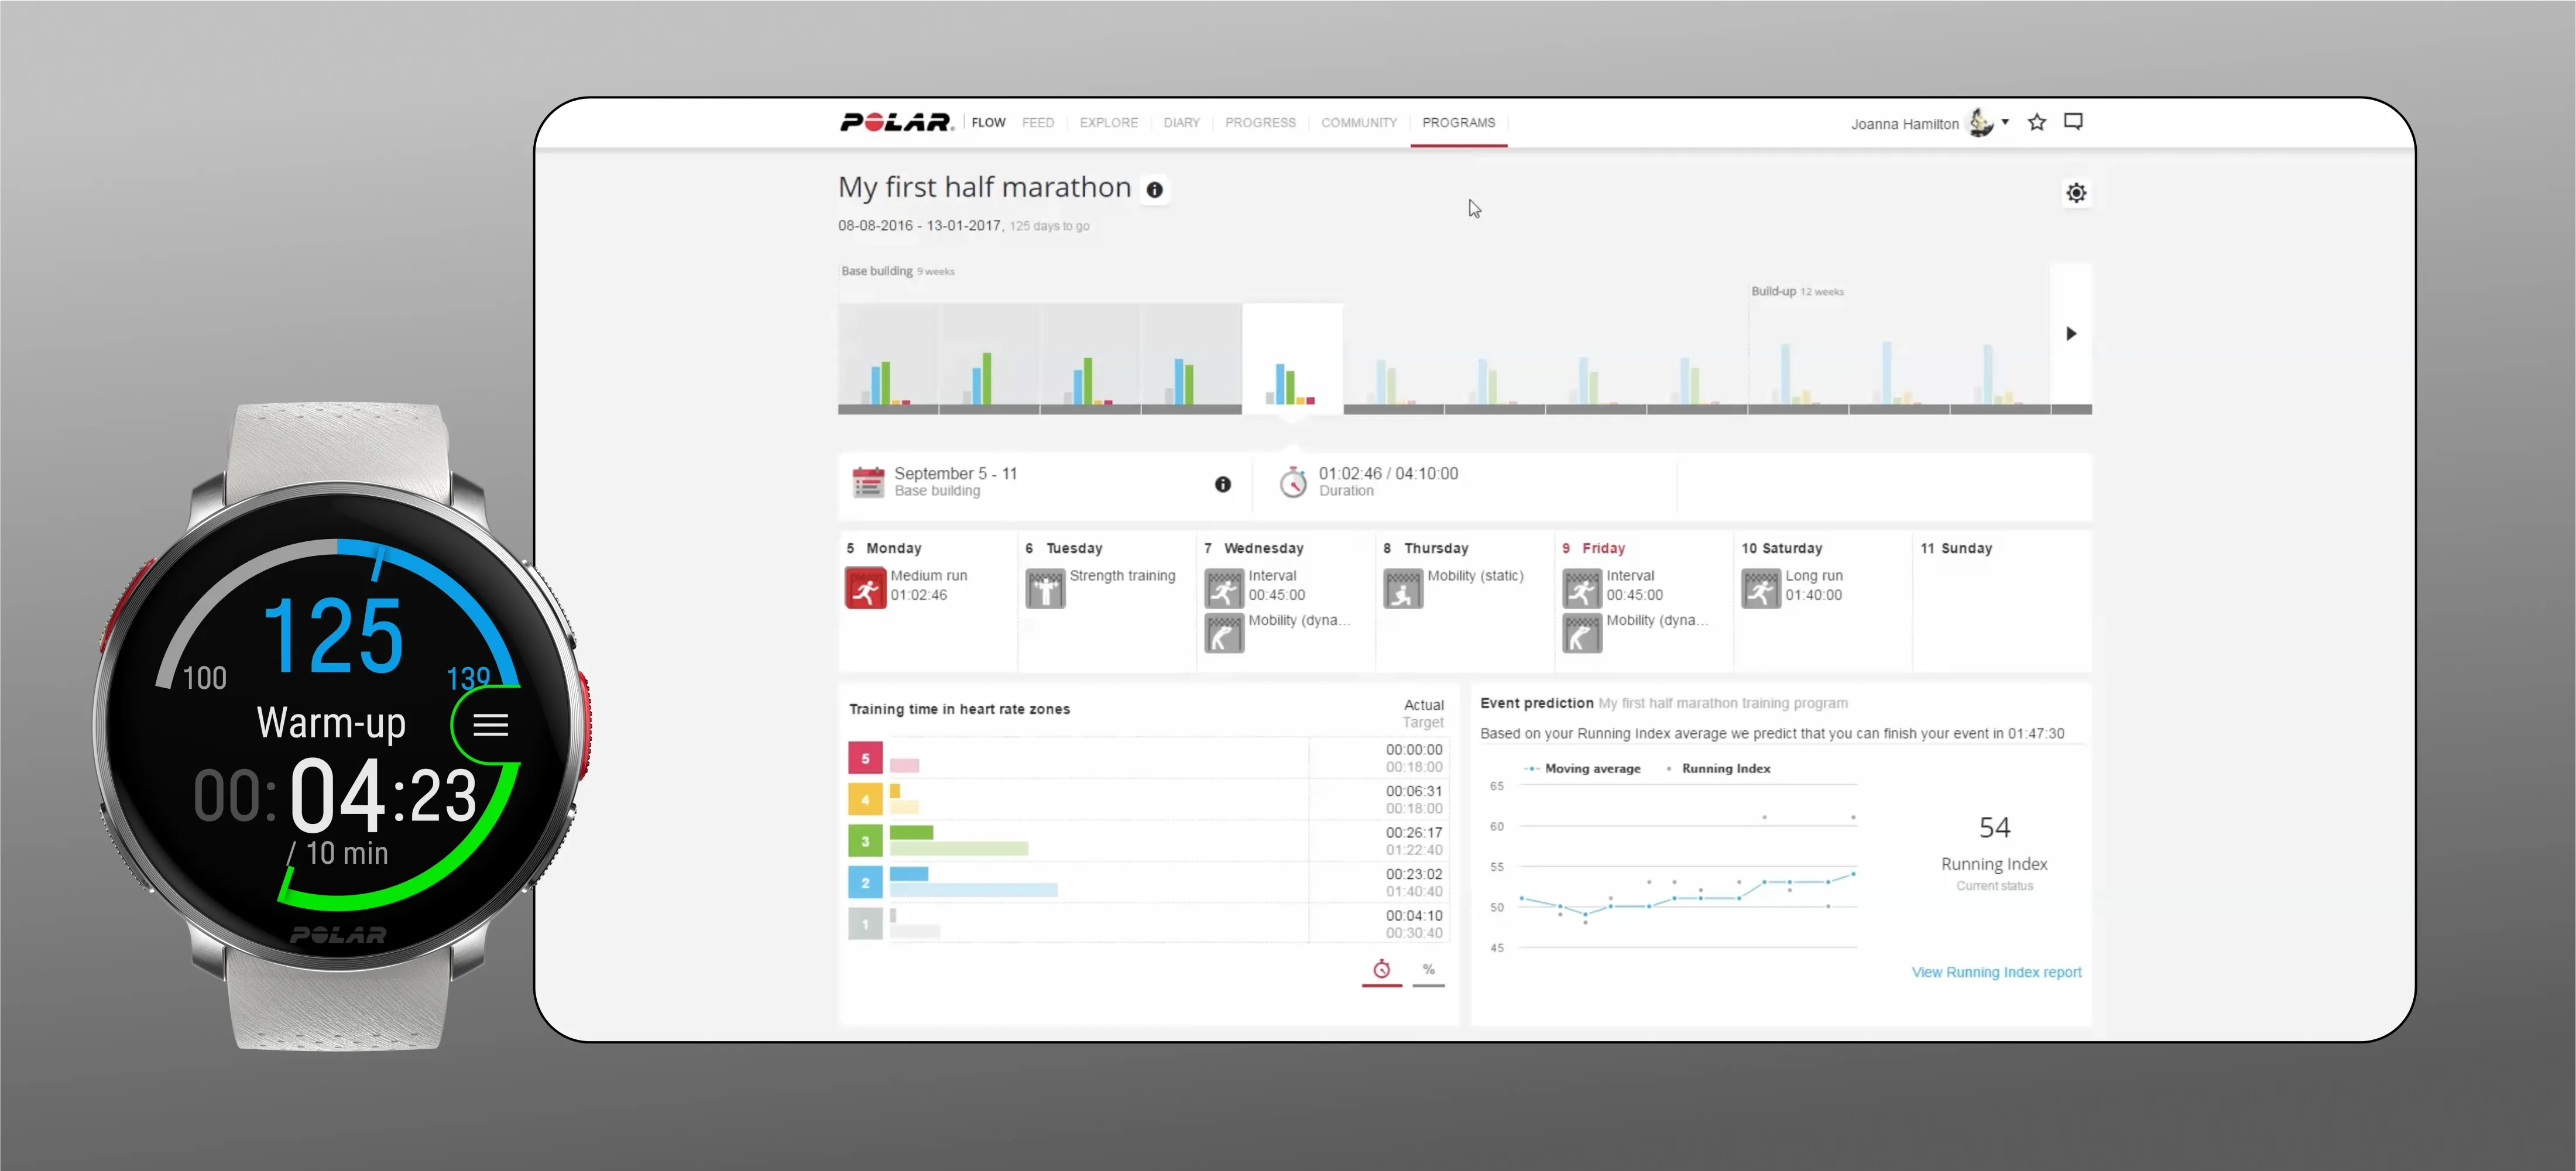
Task: Click the 9 Friday day header
Action: 1594,548
